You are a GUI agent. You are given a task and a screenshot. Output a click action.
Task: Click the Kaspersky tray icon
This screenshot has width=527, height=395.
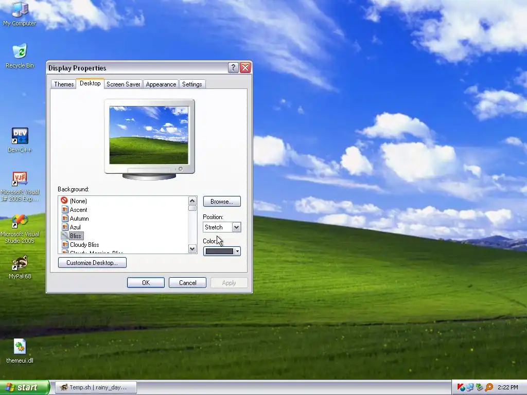(x=461, y=387)
